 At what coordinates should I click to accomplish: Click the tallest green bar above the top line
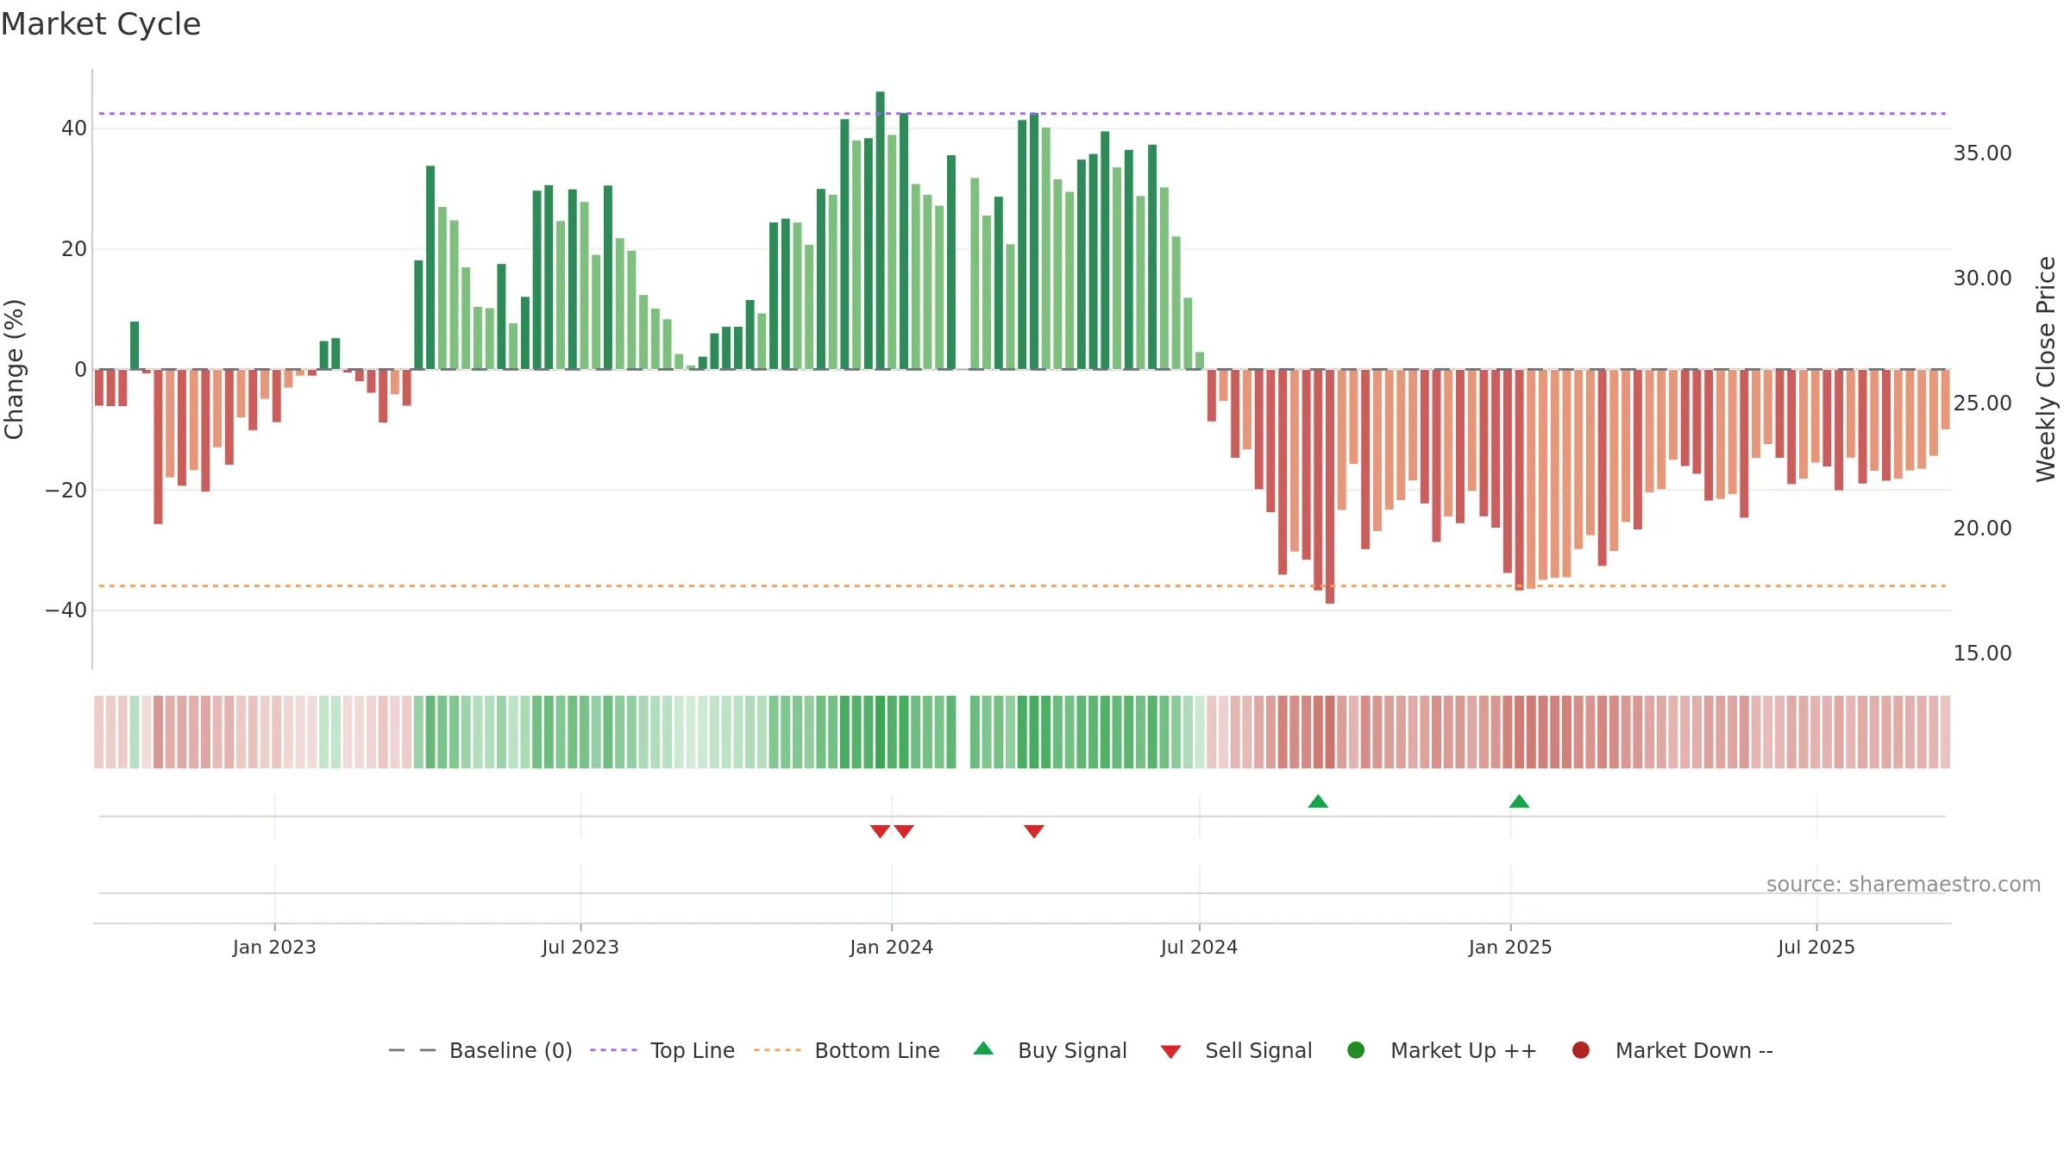(881, 230)
